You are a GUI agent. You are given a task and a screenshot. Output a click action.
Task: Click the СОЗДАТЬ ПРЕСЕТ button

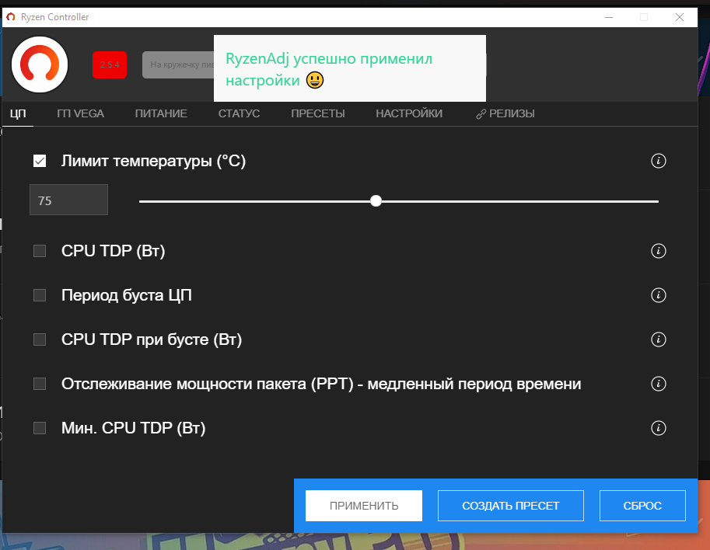coord(511,506)
